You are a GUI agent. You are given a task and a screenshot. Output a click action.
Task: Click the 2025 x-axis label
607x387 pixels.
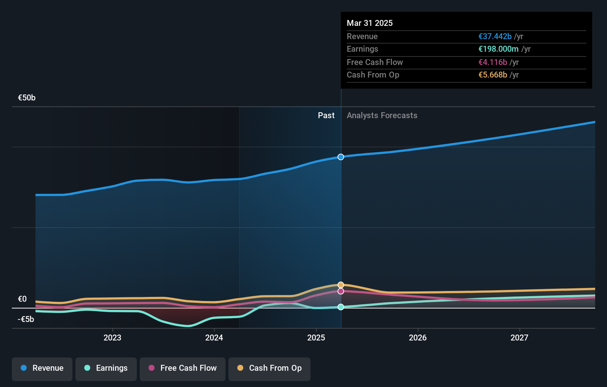pyautogui.click(x=316, y=338)
